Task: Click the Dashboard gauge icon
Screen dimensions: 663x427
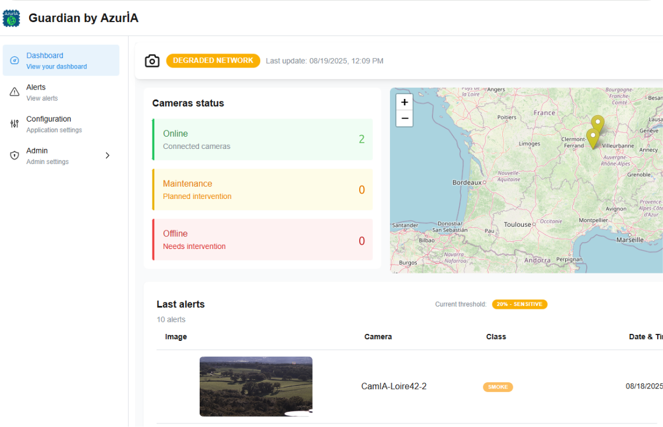Action: pyautogui.click(x=15, y=61)
